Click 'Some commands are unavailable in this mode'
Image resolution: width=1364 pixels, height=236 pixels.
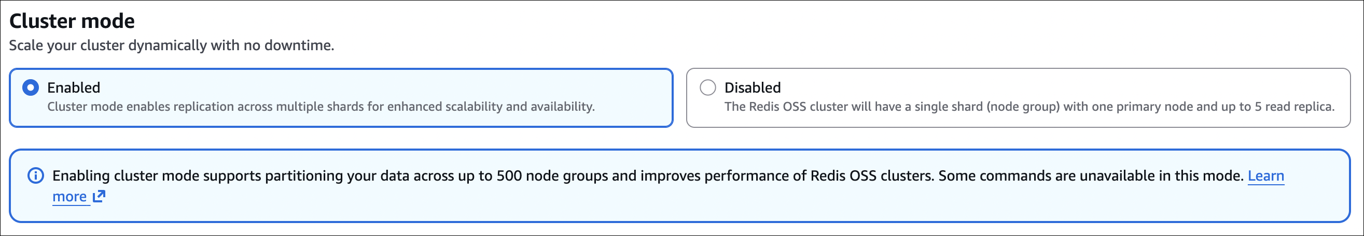tap(1091, 176)
